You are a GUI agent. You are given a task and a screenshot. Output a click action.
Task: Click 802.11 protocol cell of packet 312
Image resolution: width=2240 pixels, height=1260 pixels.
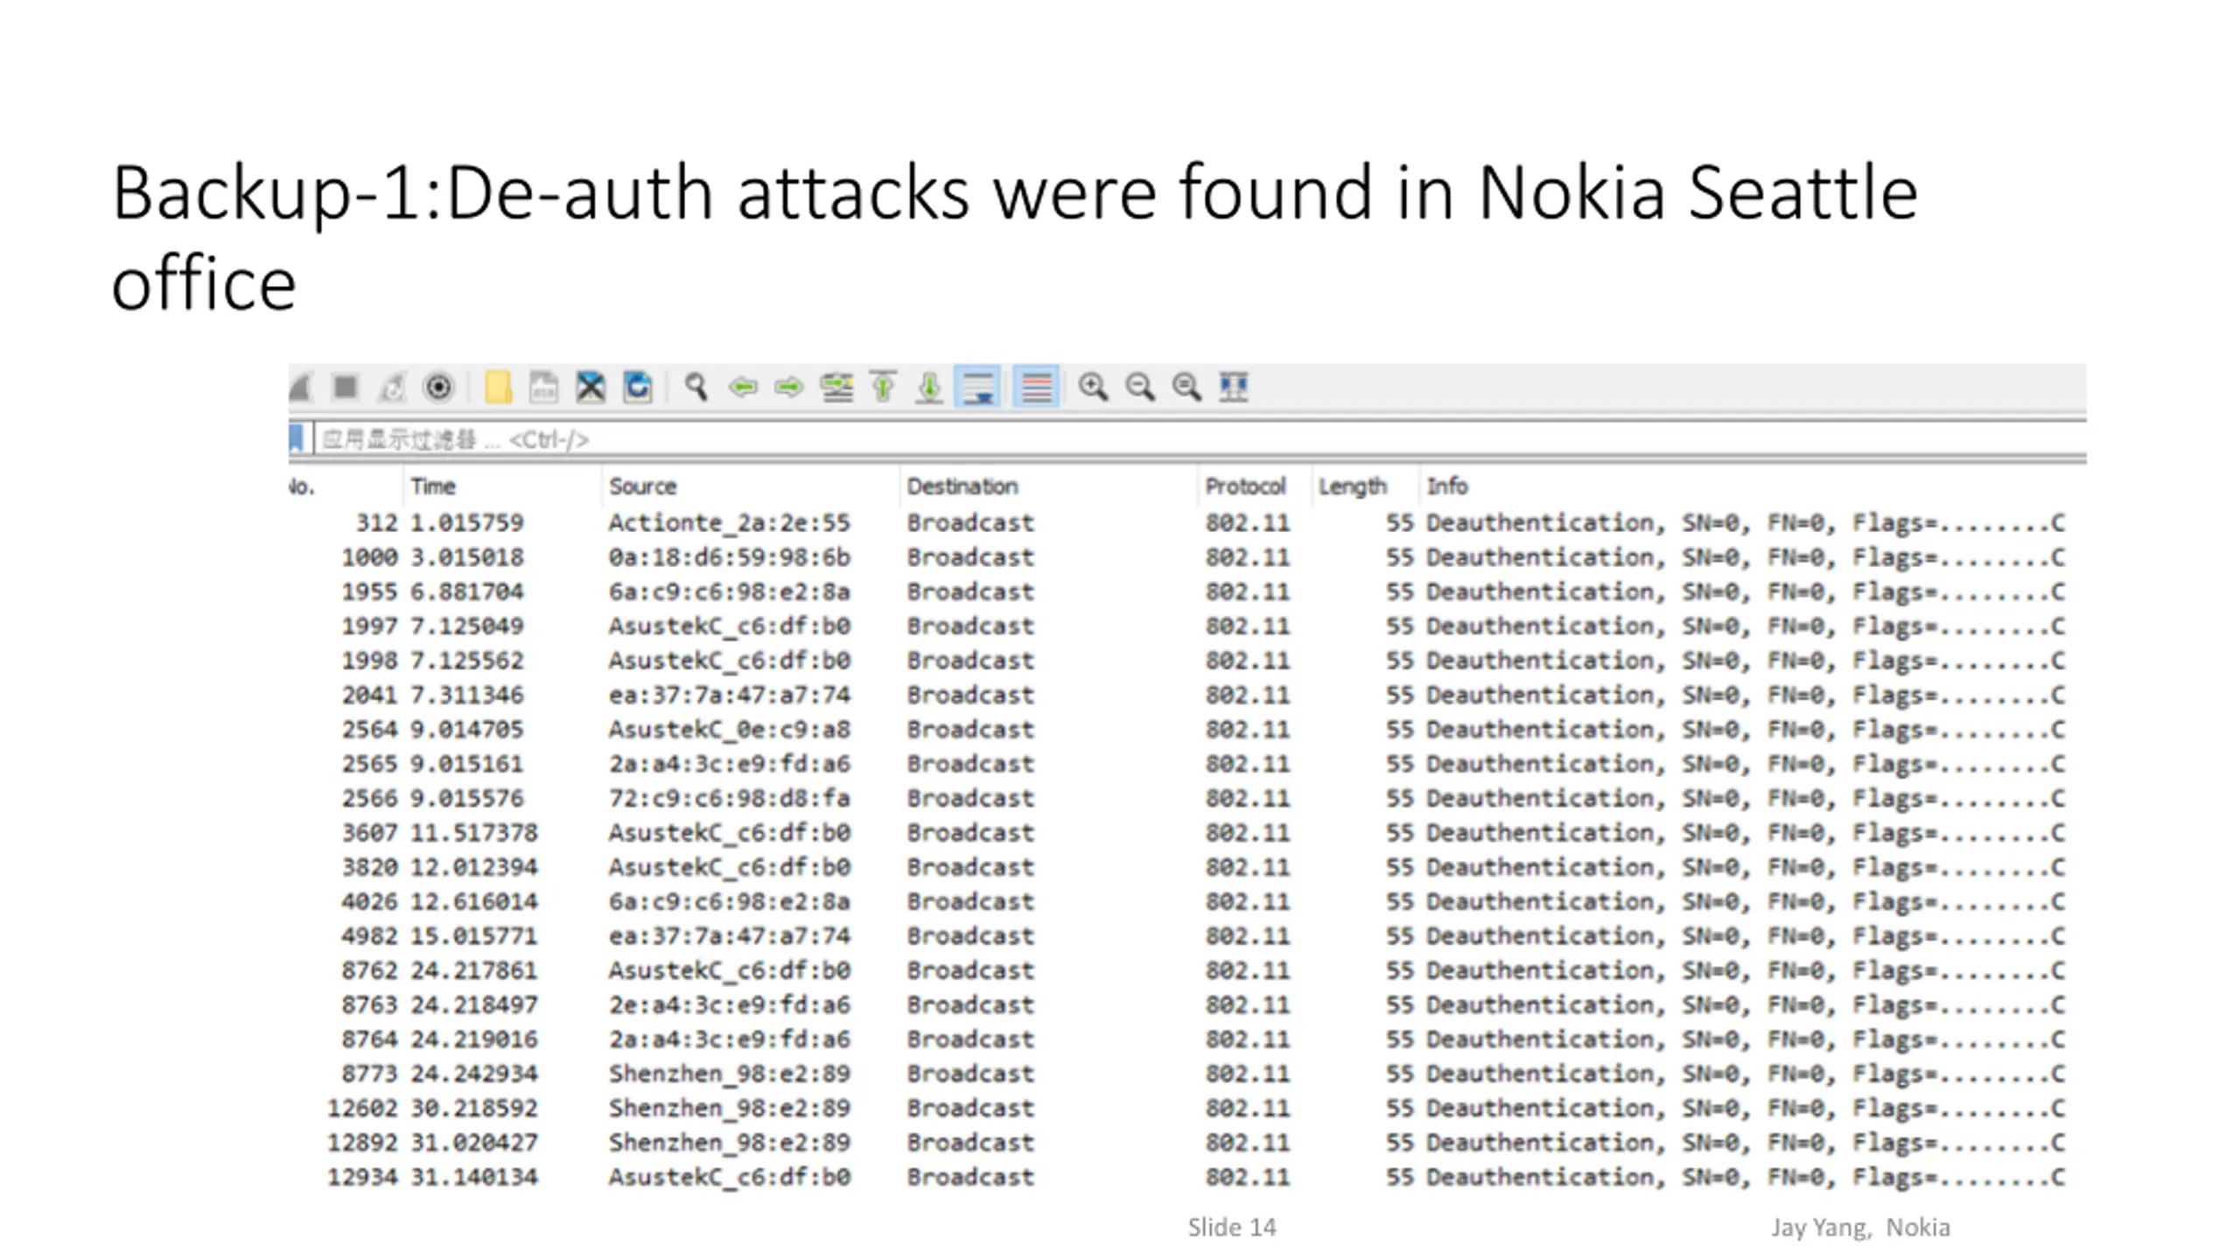(1247, 523)
